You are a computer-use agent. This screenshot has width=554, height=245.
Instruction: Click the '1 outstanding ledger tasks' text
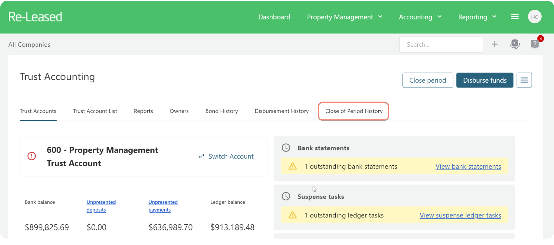pos(344,215)
